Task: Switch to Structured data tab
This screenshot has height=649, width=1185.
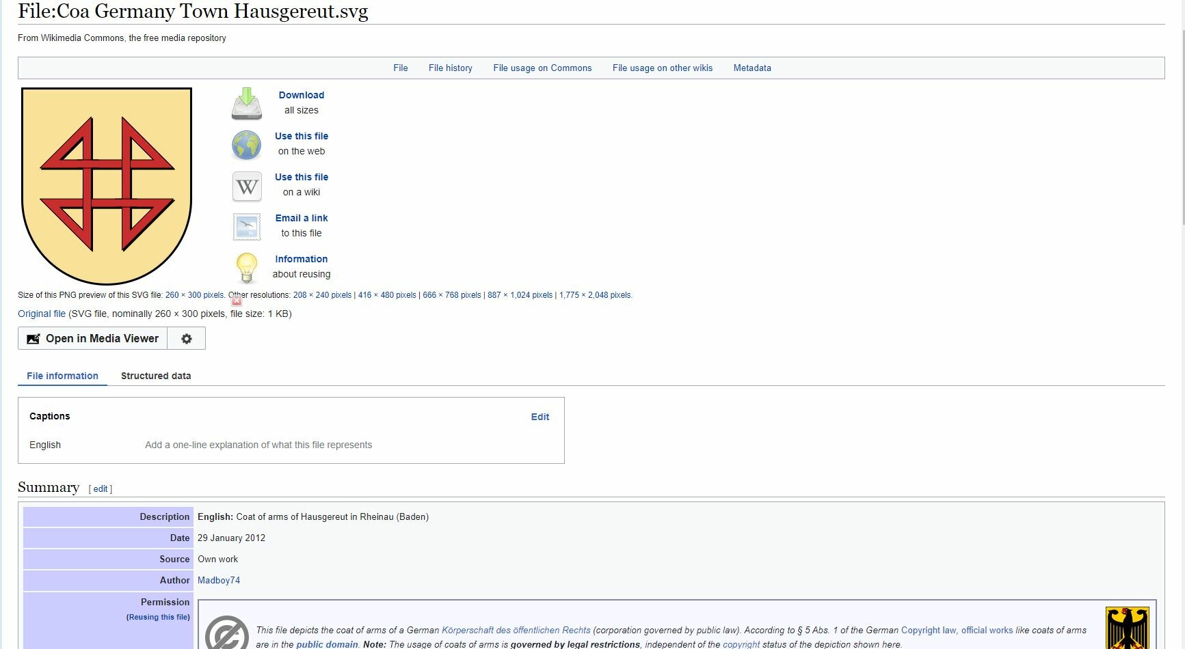Action: (156, 376)
